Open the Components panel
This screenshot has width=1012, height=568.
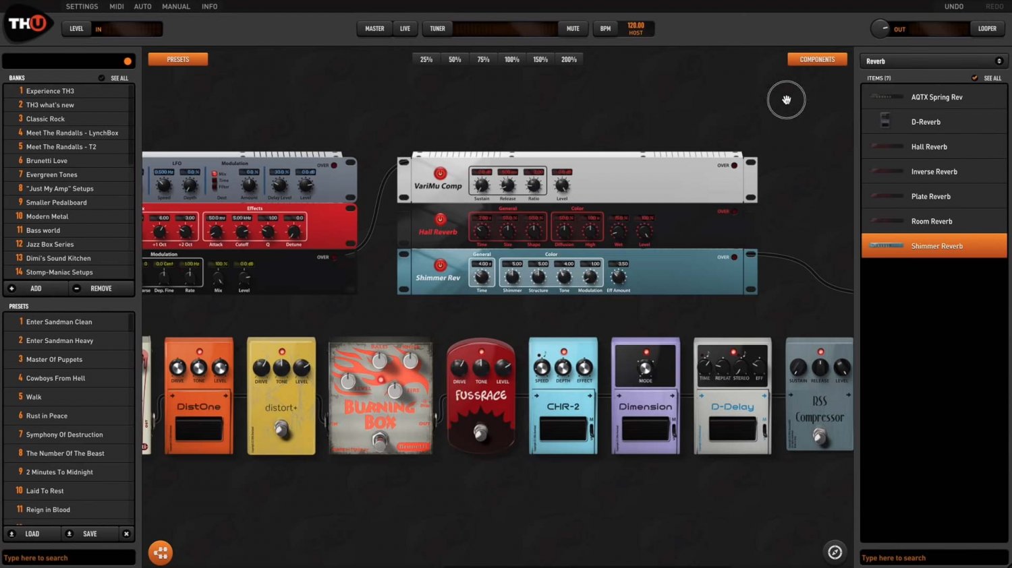[817, 59]
